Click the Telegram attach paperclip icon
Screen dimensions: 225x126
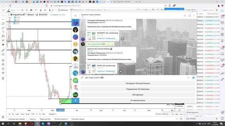(82, 78)
